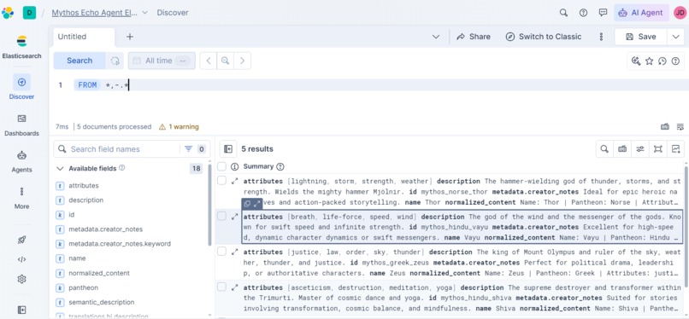Open the feedback chat icon in header
The width and height of the screenshot is (689, 319).
pos(603,13)
